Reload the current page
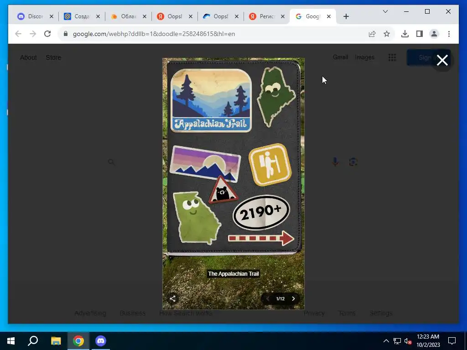Screen dimensions: 467x350 coord(47,34)
